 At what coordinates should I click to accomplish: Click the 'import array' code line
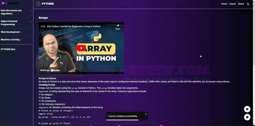[46, 114]
